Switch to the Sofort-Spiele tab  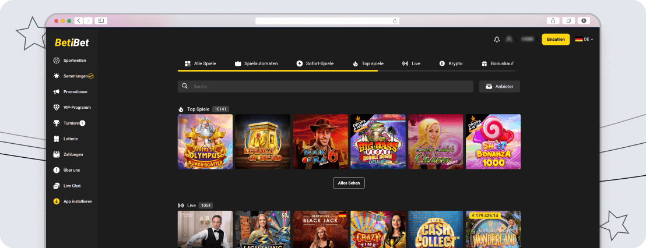(x=315, y=64)
